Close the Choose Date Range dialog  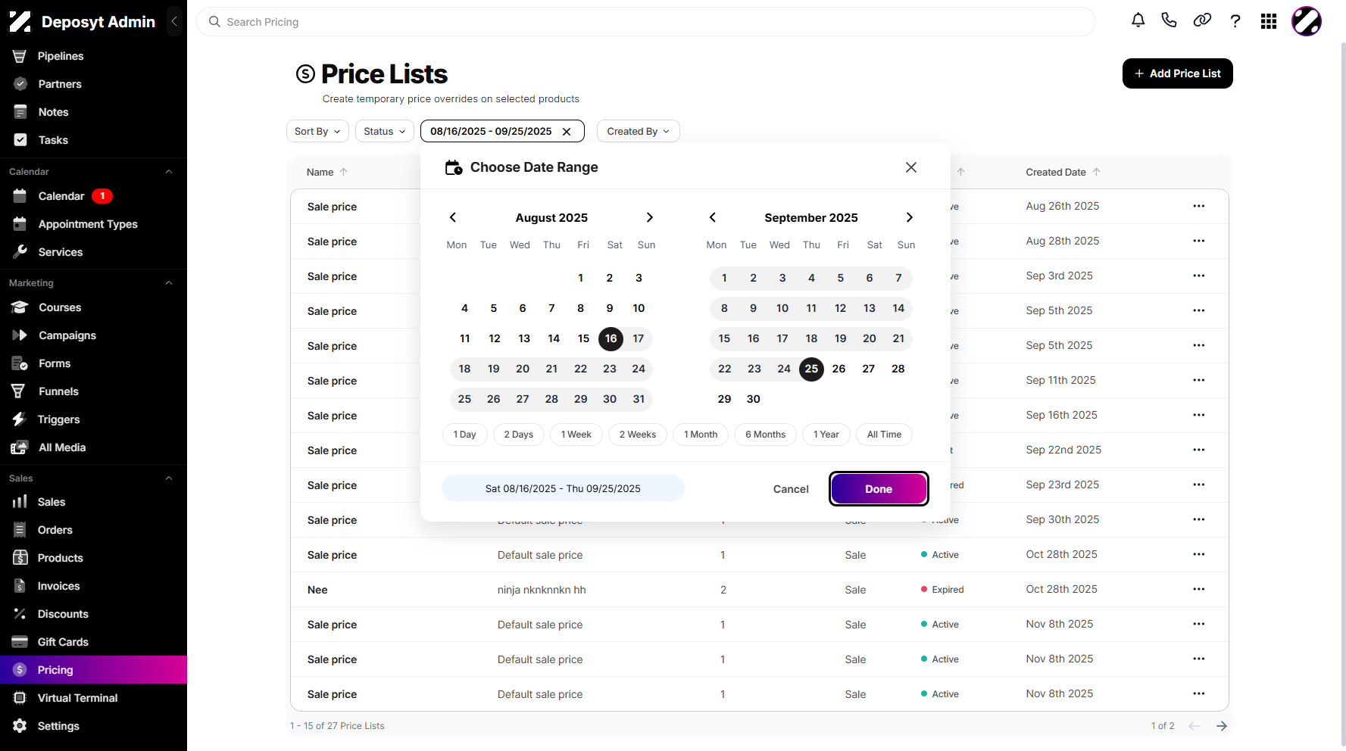point(911,167)
